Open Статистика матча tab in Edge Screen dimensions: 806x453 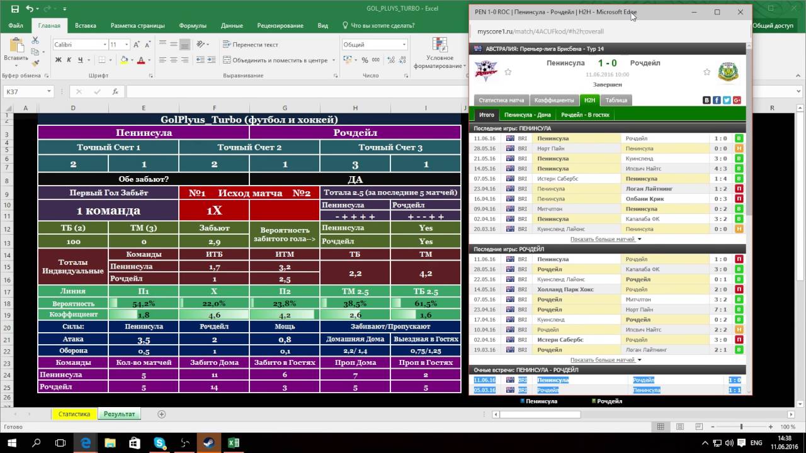[x=501, y=100]
